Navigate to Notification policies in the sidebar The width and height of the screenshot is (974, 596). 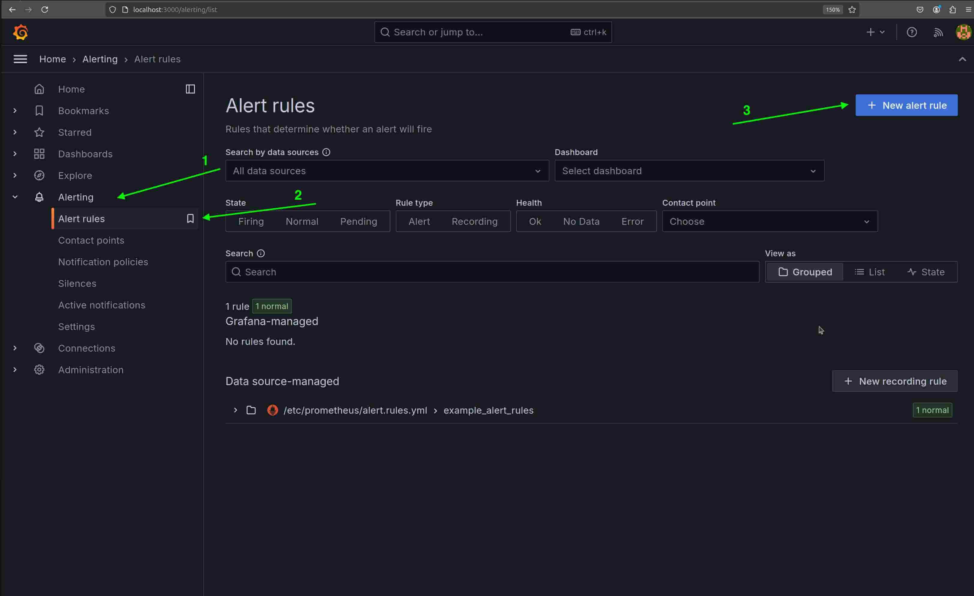103,262
